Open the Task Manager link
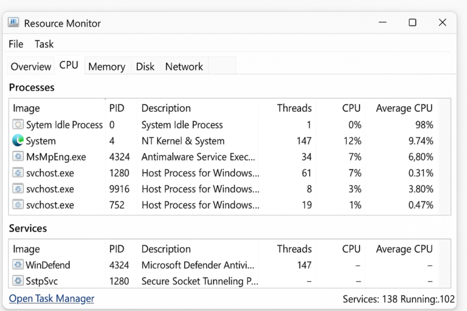467x311 pixels. point(52,299)
